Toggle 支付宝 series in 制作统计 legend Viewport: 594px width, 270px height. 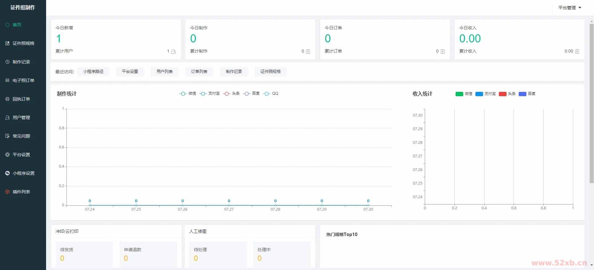pyautogui.click(x=209, y=93)
